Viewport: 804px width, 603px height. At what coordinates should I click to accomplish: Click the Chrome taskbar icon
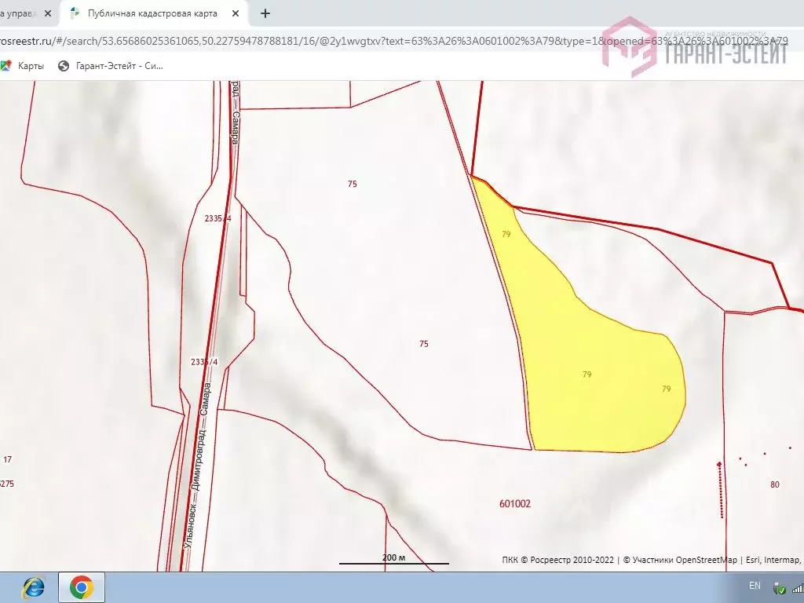pyautogui.click(x=82, y=587)
